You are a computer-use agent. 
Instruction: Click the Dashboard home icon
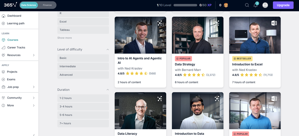pyautogui.click(x=4, y=16)
